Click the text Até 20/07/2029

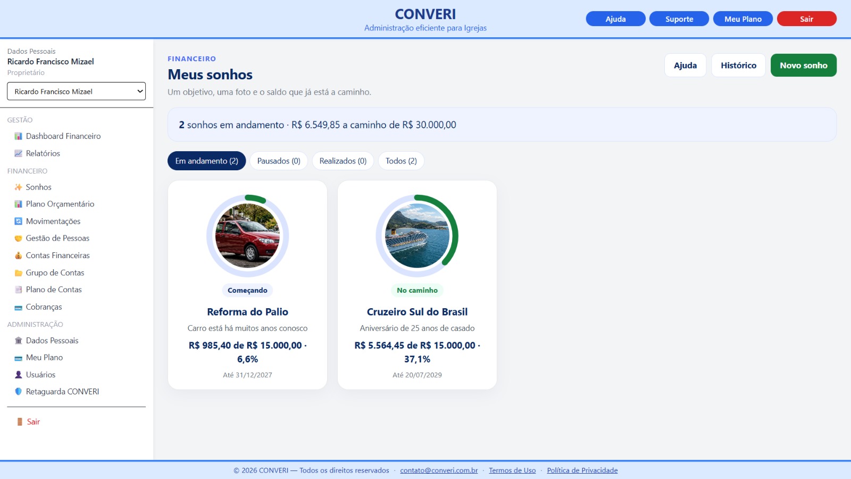[417, 375]
